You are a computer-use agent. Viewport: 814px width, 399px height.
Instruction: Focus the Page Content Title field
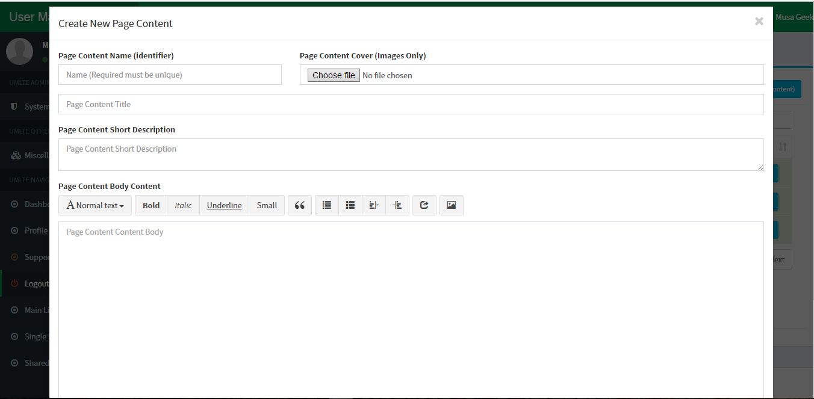click(411, 104)
